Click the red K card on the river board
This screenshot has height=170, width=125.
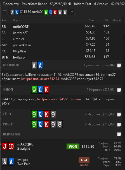[46, 124]
